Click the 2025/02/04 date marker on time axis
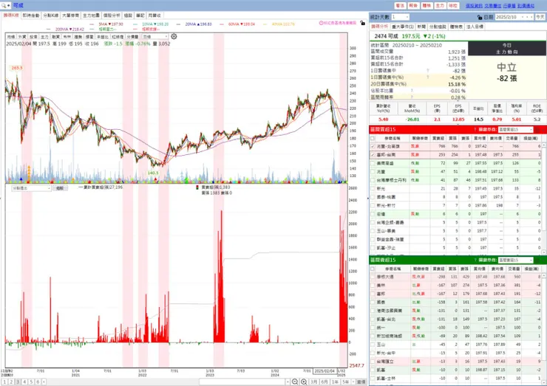The image size is (547, 386). pos(325,371)
